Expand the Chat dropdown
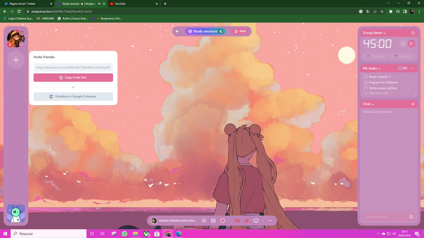This screenshot has width=424, height=238. coord(368,104)
